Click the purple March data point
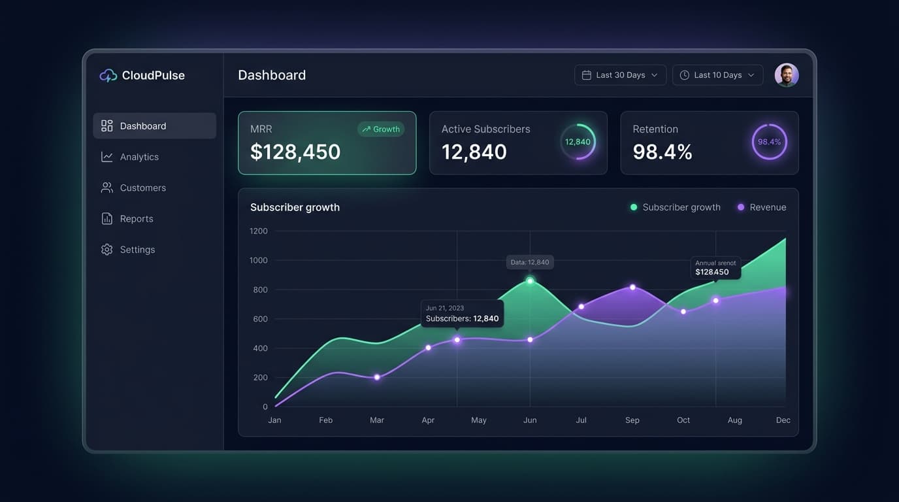Image resolution: width=899 pixels, height=502 pixels. [x=377, y=377]
